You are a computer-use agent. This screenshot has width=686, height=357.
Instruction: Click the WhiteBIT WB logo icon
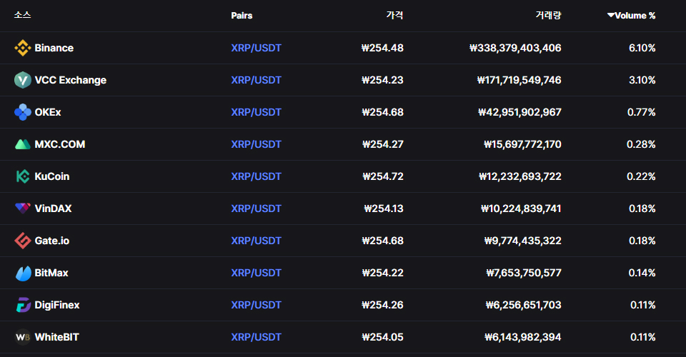tap(23, 337)
